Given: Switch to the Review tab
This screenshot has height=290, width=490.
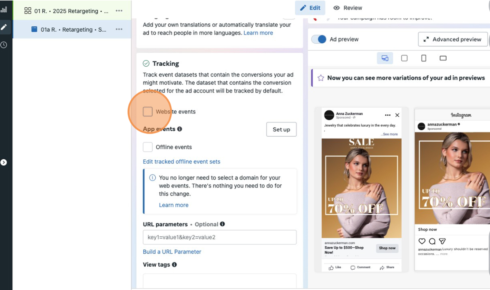Looking at the screenshot, I should 347,8.
